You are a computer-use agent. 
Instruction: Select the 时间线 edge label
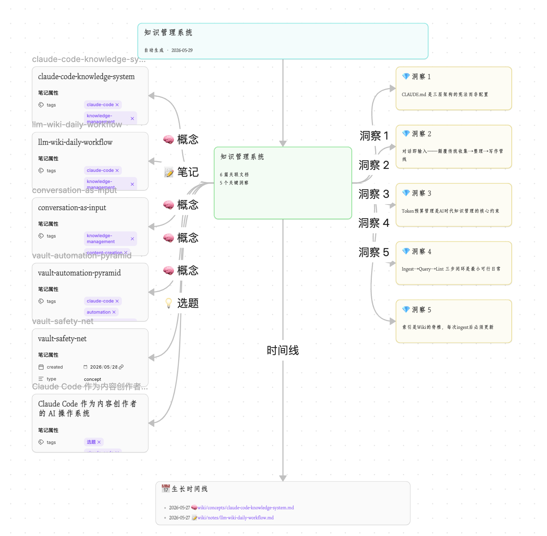[x=283, y=350]
